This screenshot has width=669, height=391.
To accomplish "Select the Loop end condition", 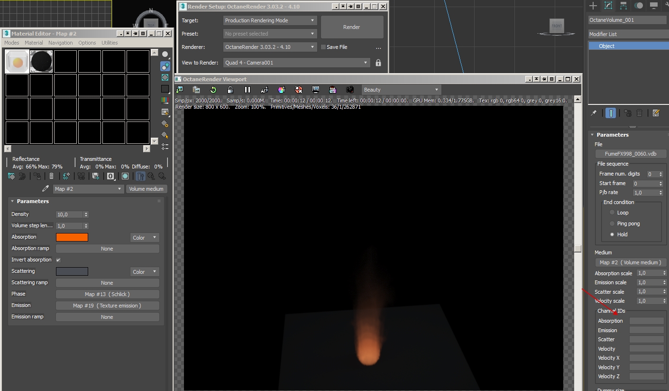I will 612,213.
